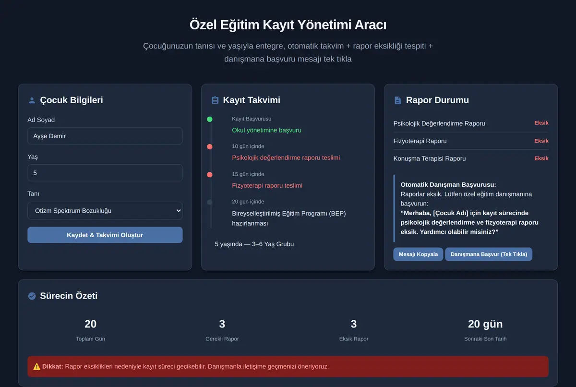
Task: Click Danışmana Başvur (Tek Tıkla) button
Action: (489, 254)
